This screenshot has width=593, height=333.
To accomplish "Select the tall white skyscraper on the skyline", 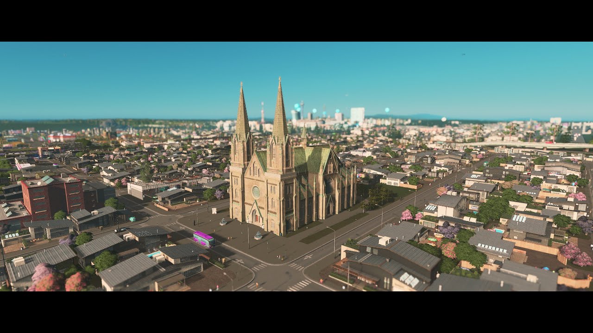I will click(x=357, y=116).
